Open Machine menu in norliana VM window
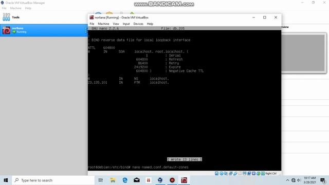The image size is (329, 185). [x=103, y=24]
